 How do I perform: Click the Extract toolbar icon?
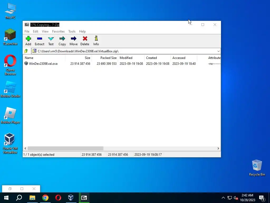click(40, 39)
